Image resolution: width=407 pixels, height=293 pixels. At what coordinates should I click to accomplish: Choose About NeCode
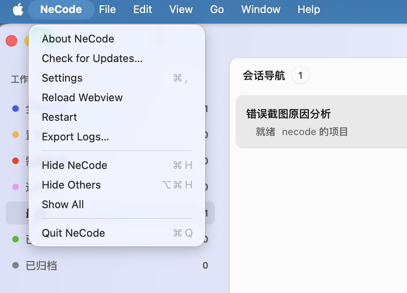tap(117, 39)
